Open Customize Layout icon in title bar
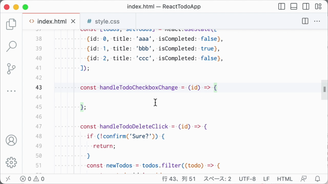 click(318, 7)
